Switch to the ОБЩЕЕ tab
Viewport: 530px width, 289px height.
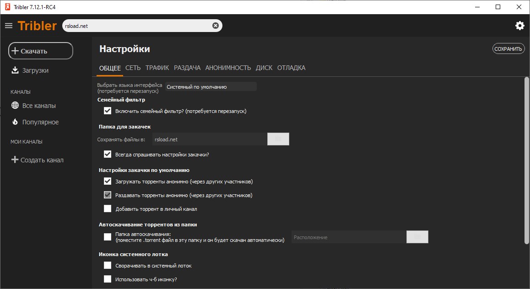[x=110, y=68]
